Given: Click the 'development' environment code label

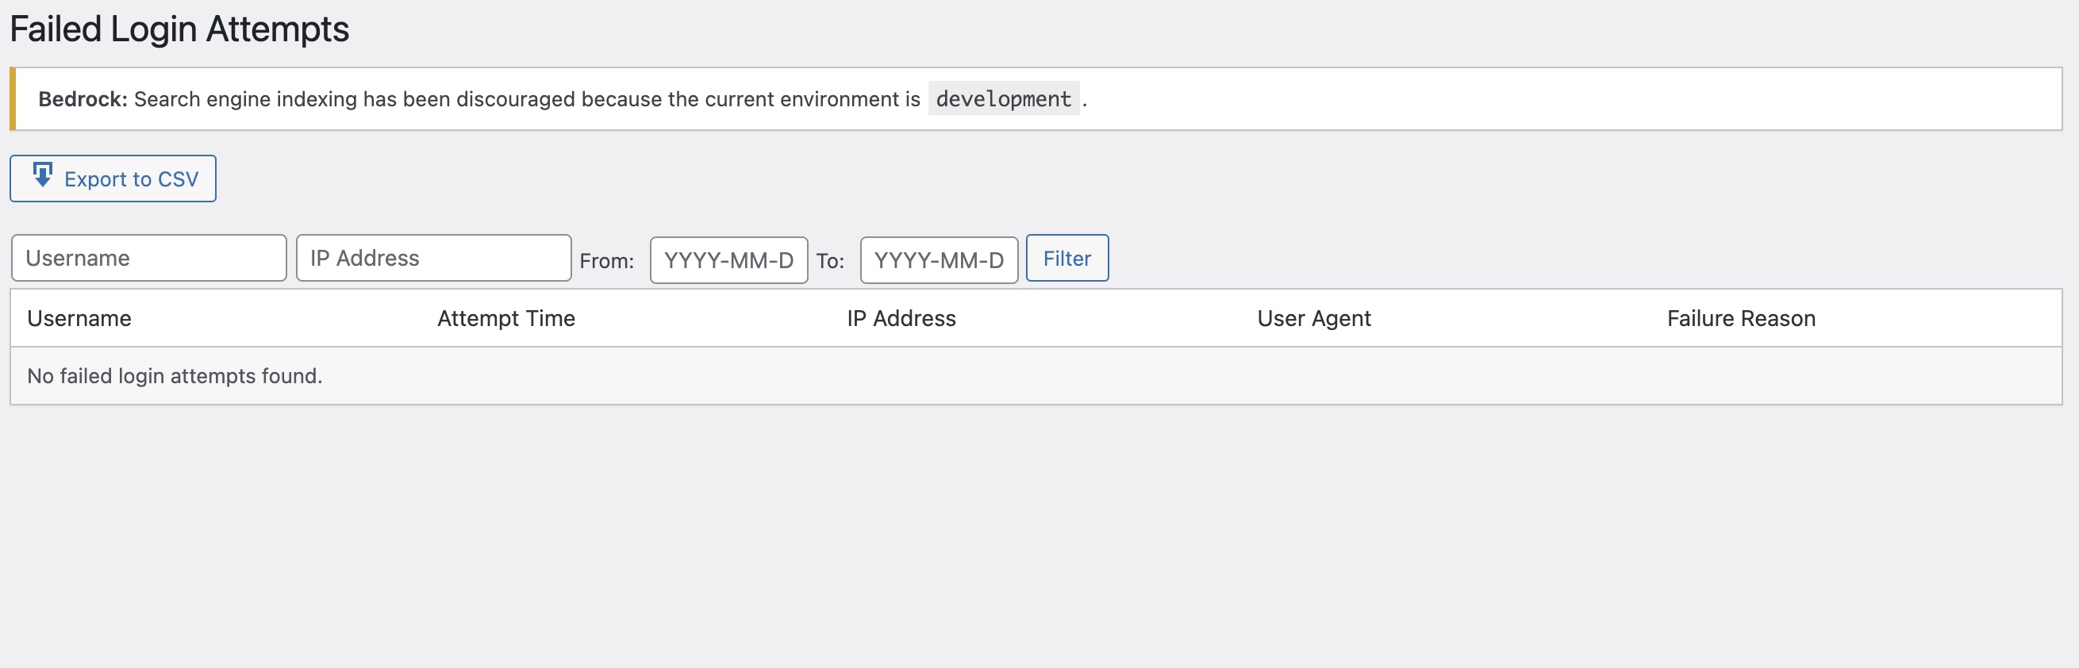Looking at the screenshot, I should [1003, 98].
